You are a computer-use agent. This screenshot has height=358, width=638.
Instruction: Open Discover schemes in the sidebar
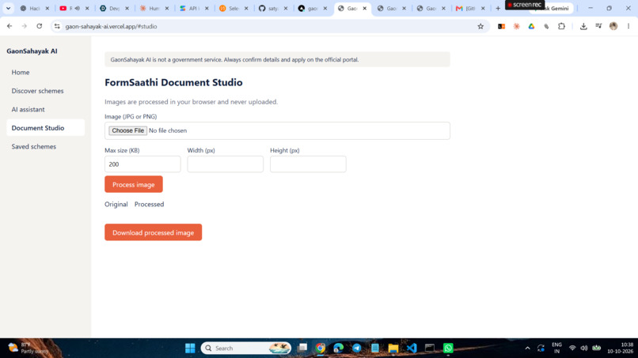point(46,91)
